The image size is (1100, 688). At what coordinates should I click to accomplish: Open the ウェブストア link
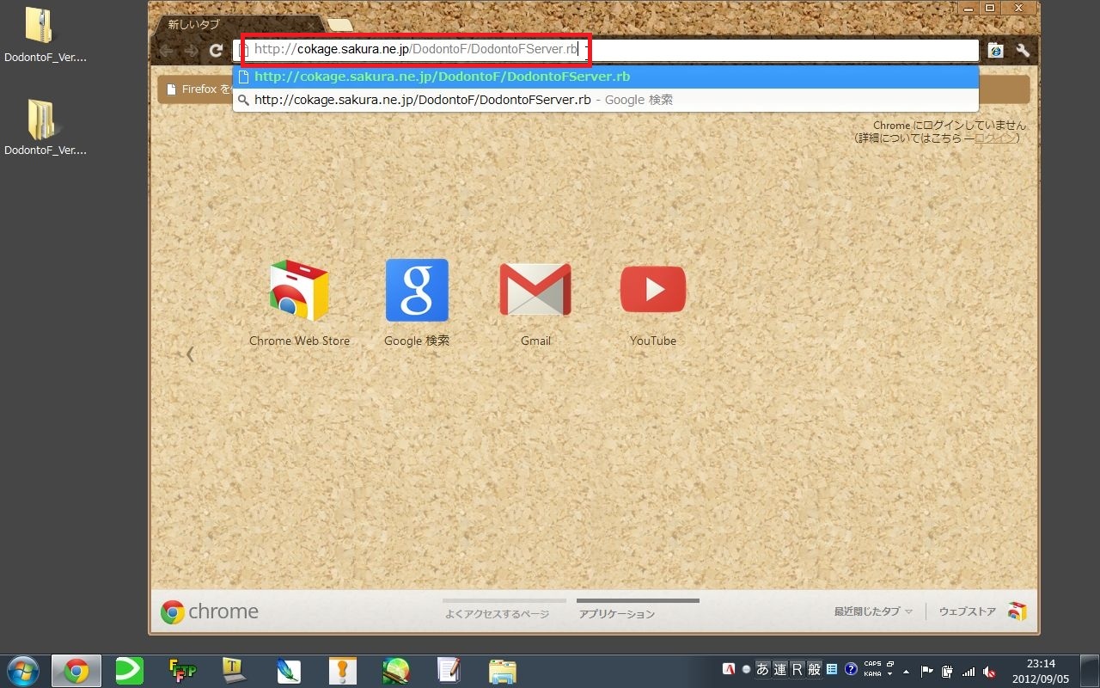click(968, 611)
